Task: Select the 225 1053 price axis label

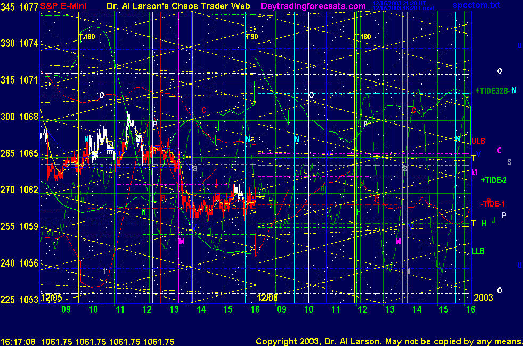Action: point(19,300)
